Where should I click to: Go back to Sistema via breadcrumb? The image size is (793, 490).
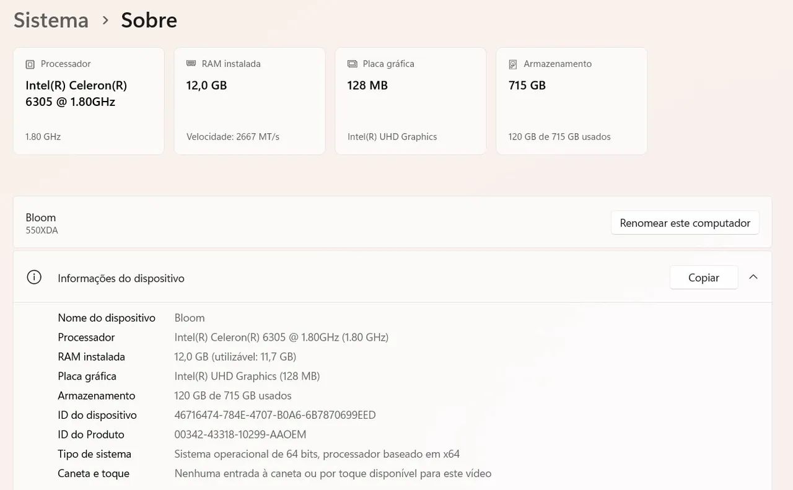[51, 20]
